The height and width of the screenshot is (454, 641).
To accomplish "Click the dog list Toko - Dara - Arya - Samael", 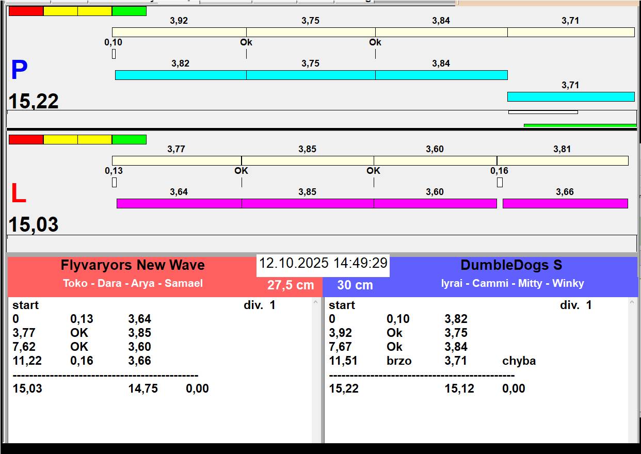I will coord(133,283).
